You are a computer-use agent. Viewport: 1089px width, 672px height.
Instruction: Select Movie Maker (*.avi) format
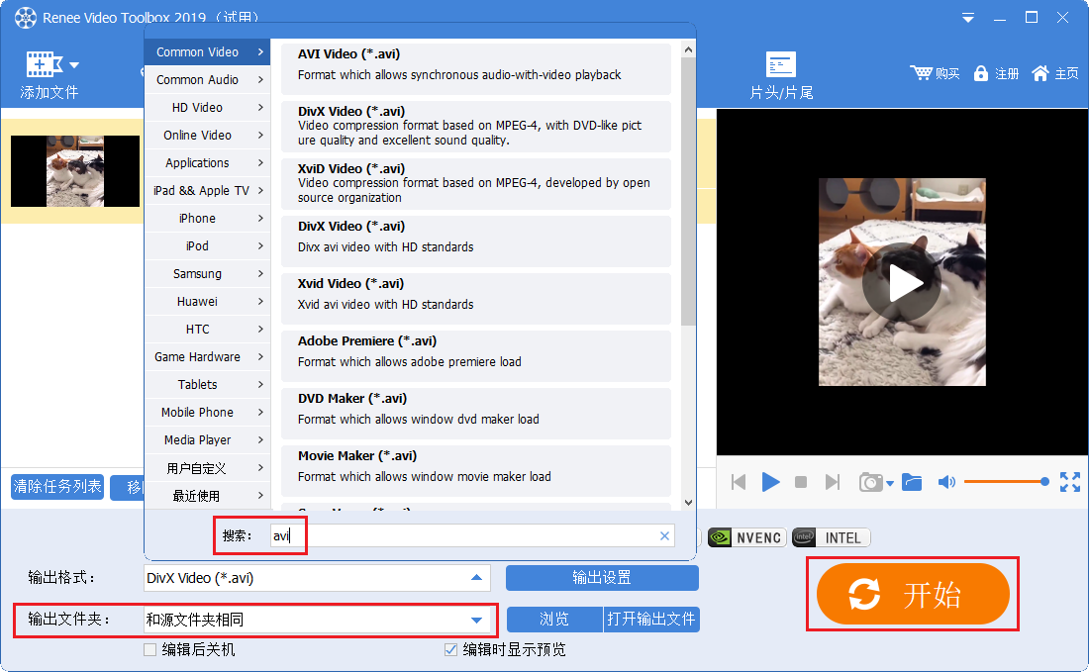tap(476, 471)
